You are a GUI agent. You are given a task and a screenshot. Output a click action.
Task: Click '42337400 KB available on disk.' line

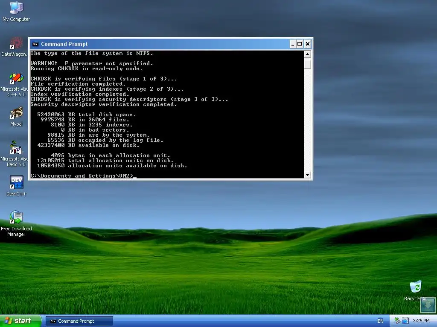[x=88, y=145]
